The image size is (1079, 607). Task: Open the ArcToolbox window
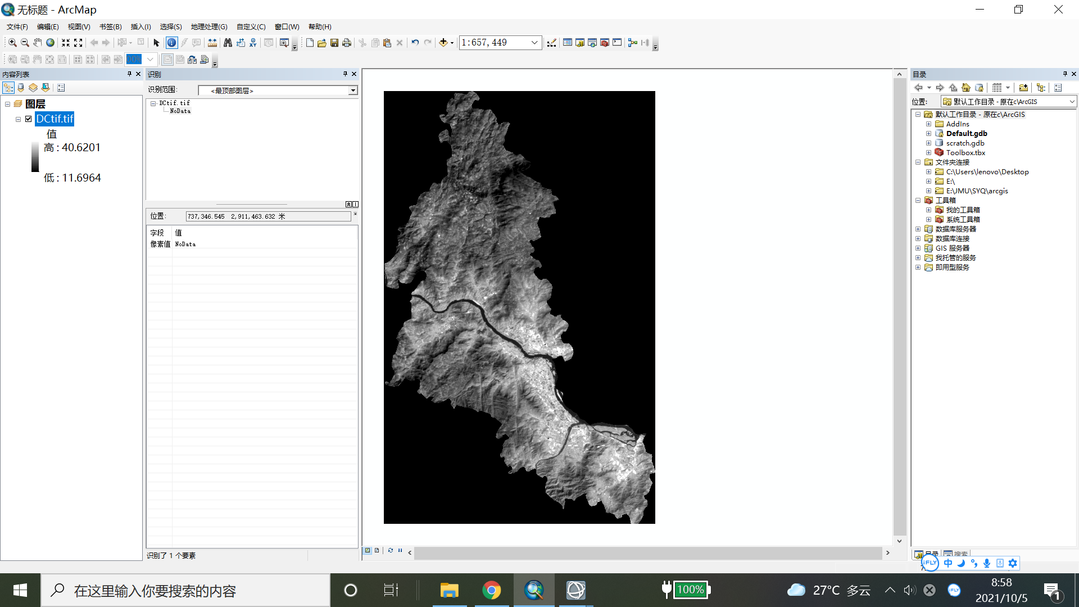click(604, 43)
